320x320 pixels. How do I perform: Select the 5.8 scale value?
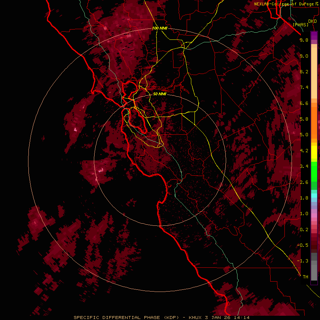(x=304, y=119)
